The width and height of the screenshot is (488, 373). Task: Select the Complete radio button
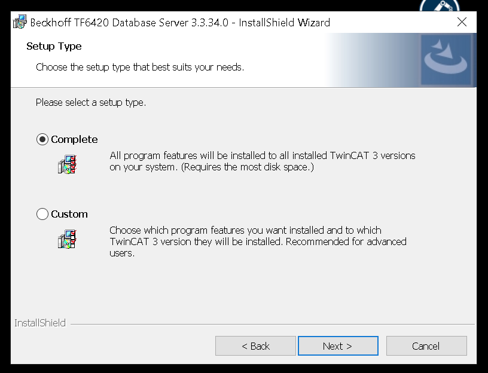(42, 139)
